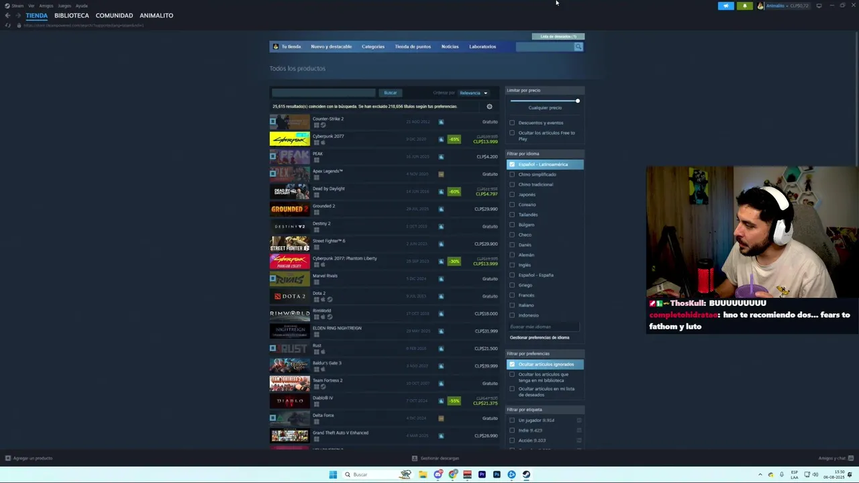859x483 pixels.
Task: Open the Counter-Strike 2 game thumbnail
Action: [290, 122]
